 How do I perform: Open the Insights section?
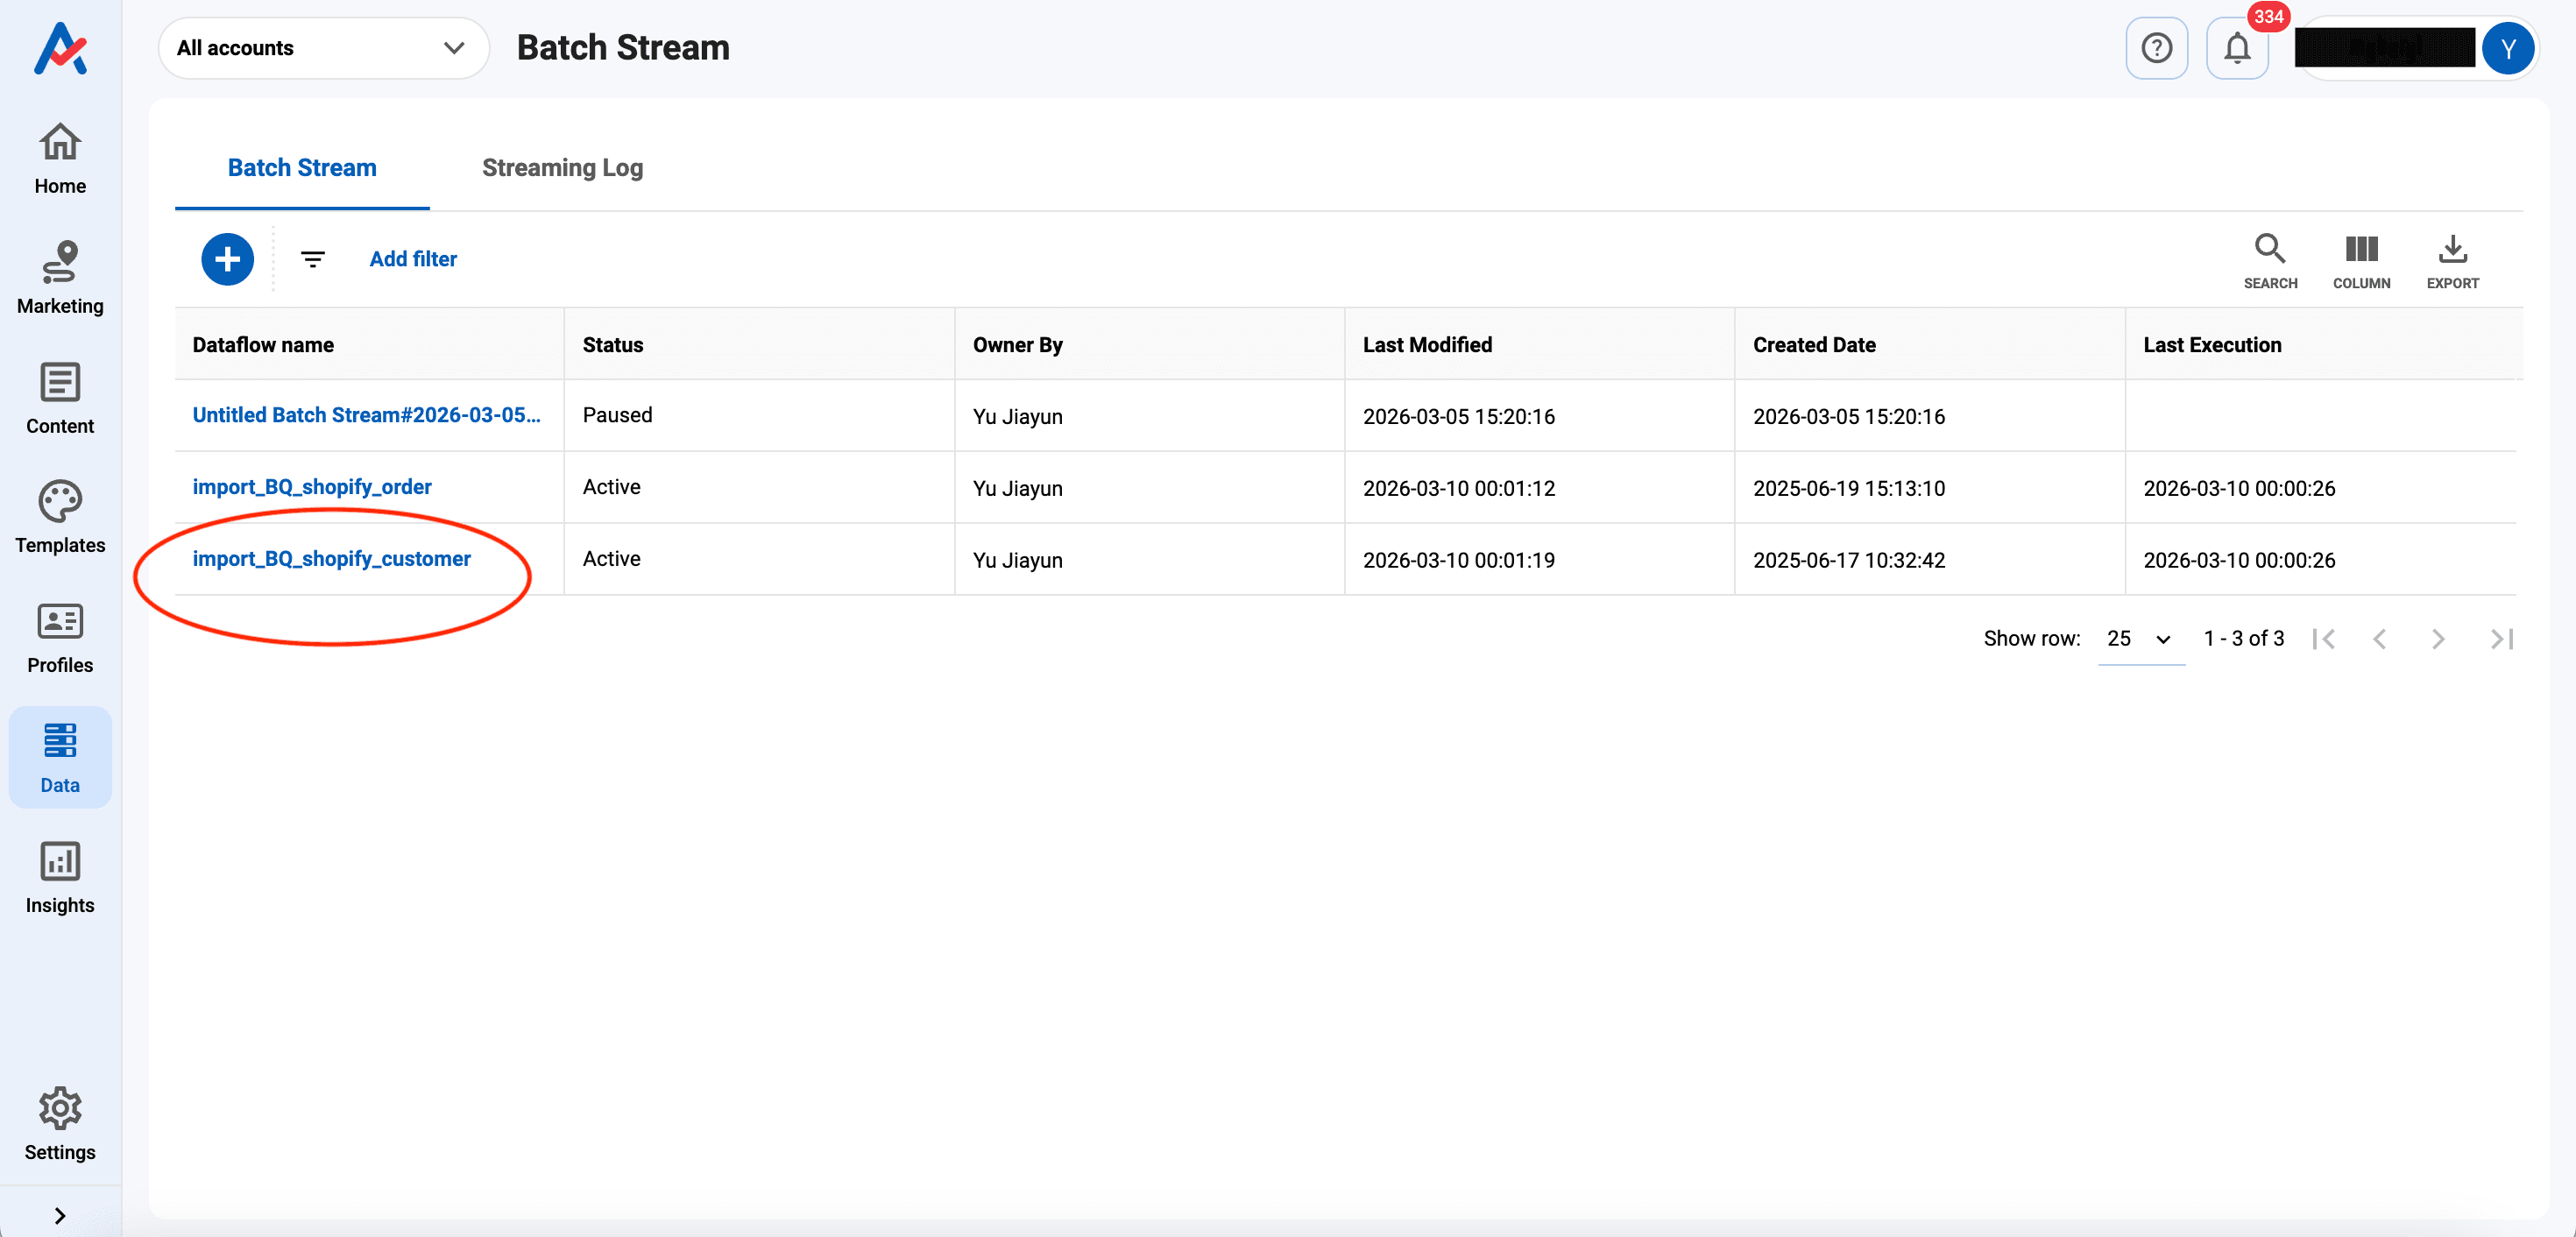(x=59, y=877)
